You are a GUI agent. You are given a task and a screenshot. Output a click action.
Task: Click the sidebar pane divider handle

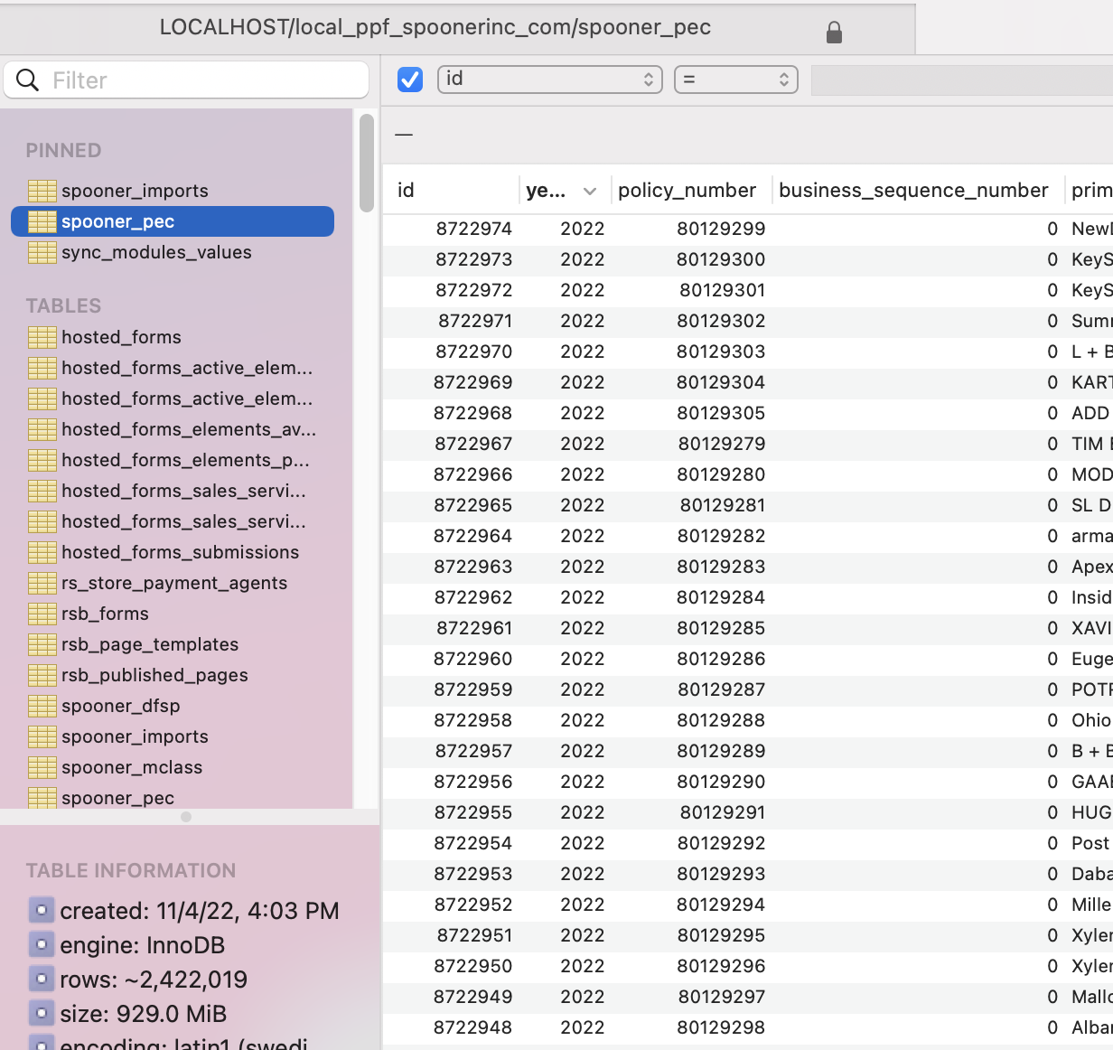click(x=186, y=817)
